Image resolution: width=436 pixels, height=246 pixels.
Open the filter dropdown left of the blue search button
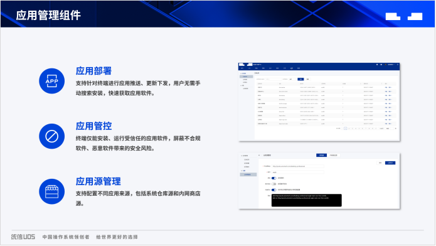[292, 79]
